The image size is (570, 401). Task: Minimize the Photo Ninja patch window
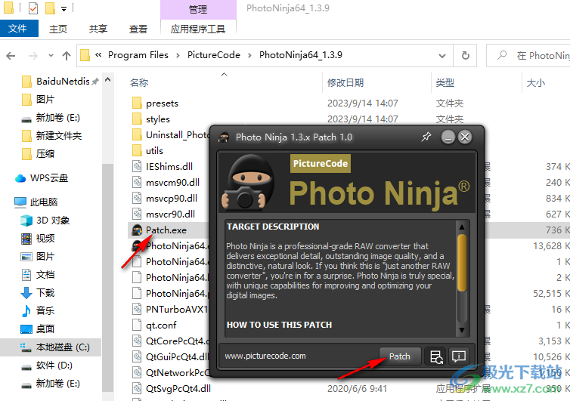click(x=448, y=137)
